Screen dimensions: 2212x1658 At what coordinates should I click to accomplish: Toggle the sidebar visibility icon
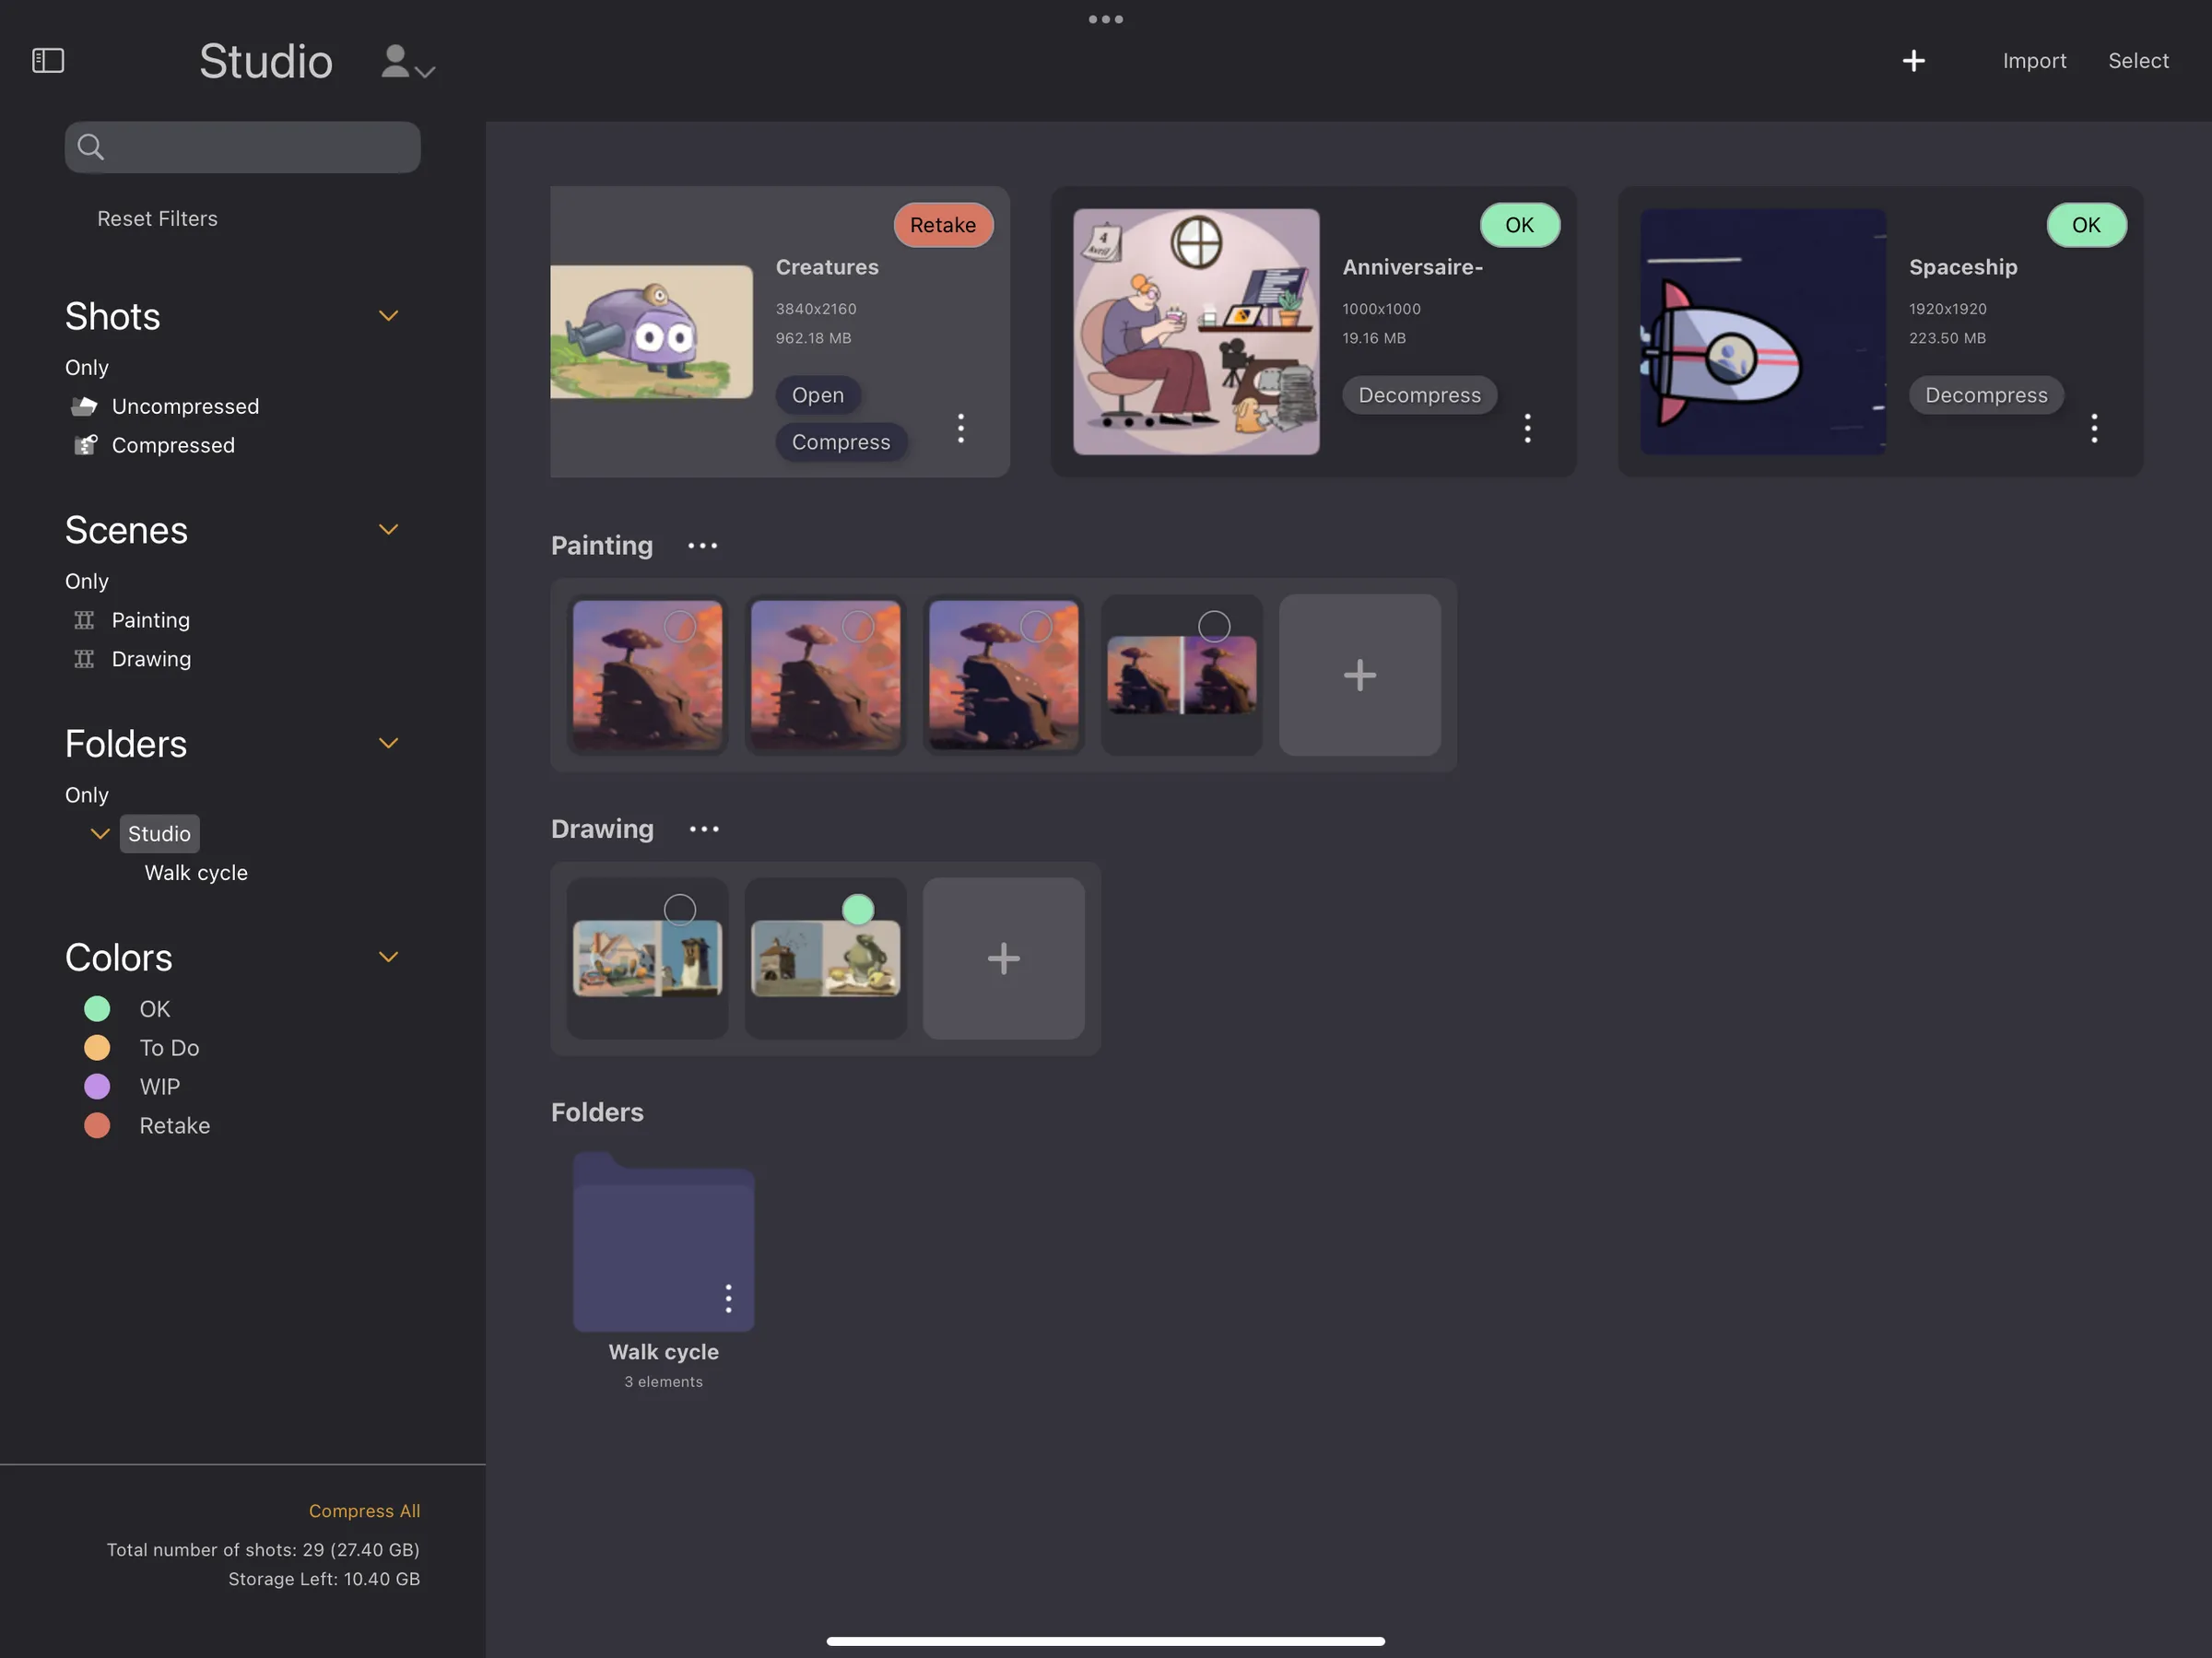(x=49, y=60)
